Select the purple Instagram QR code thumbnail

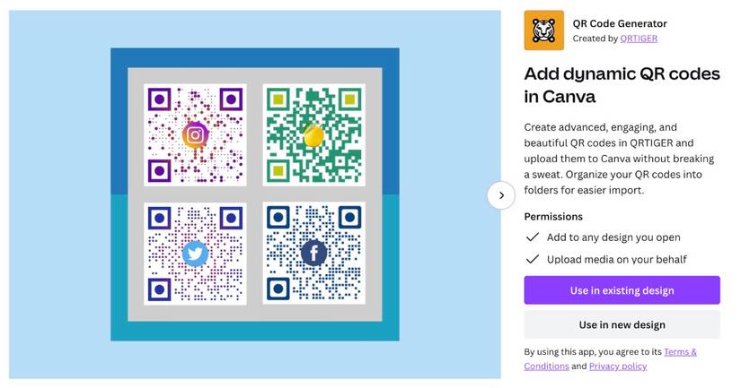195,135
